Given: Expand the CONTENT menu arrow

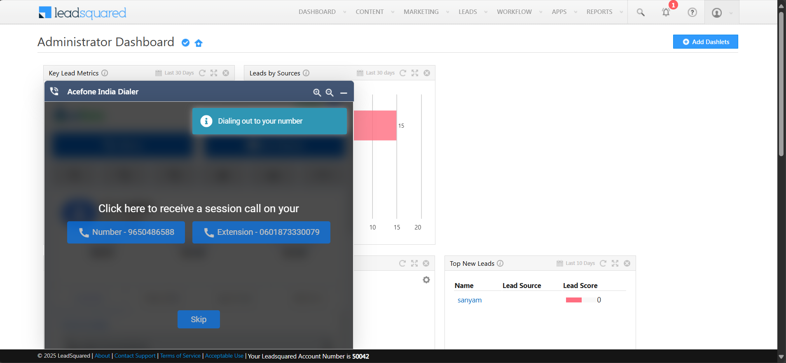Looking at the screenshot, I should tap(393, 12).
